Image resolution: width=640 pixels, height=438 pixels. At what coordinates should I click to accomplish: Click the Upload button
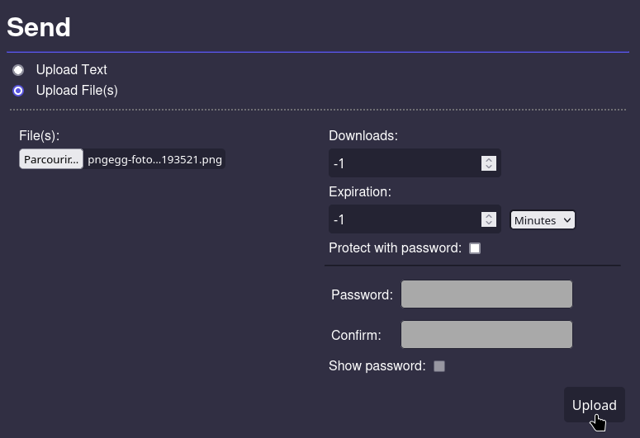(595, 404)
